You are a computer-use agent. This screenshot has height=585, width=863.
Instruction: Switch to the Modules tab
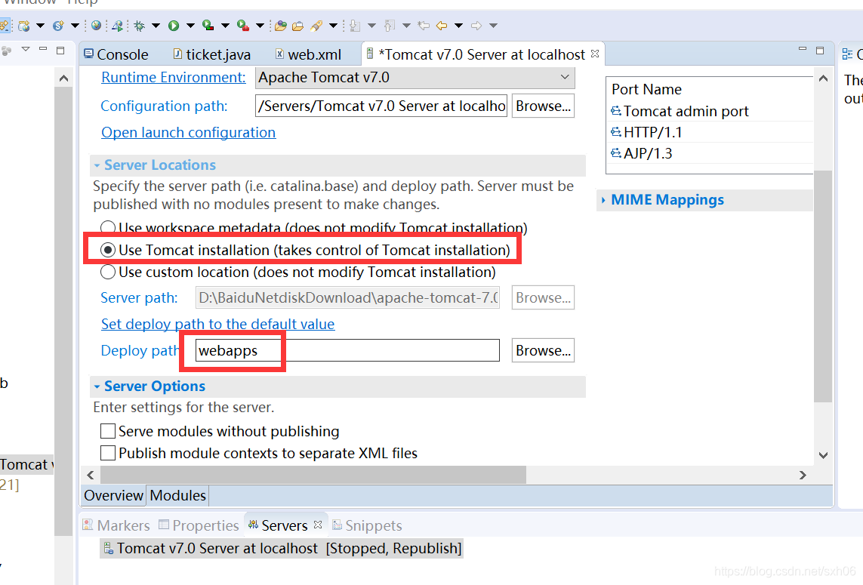pyautogui.click(x=177, y=495)
